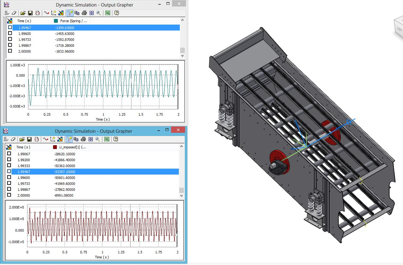
Task: Open Help icon in bottom grapher toolbar
Action: click(x=116, y=139)
